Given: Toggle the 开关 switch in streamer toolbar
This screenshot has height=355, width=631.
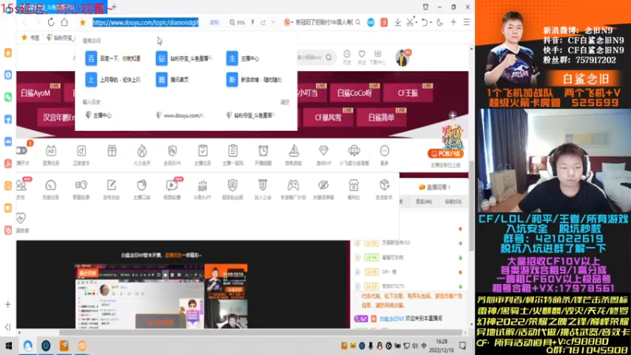Looking at the screenshot, I should (22, 151).
